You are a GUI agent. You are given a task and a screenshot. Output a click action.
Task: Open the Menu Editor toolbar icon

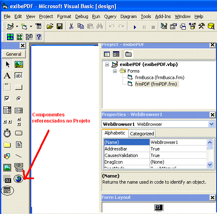38,26
